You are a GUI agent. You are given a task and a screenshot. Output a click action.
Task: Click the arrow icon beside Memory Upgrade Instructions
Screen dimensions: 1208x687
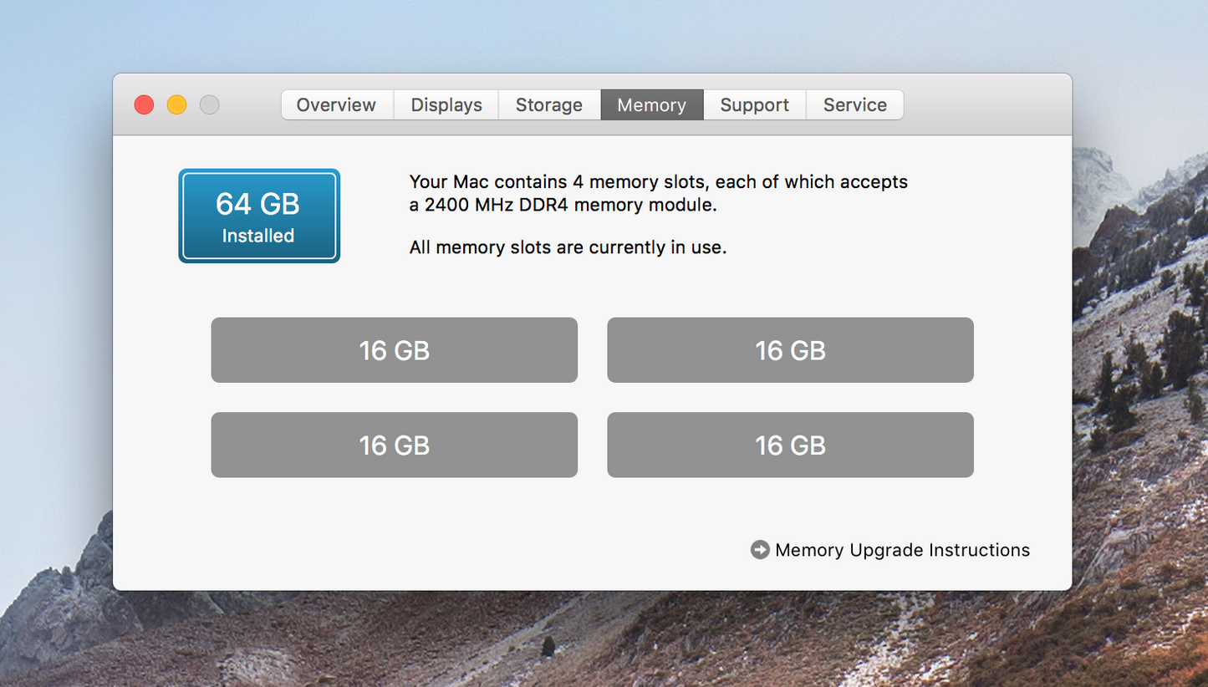click(x=760, y=550)
